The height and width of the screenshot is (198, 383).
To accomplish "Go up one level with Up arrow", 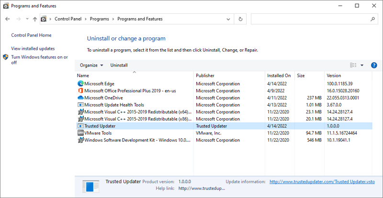I will 35,19.
